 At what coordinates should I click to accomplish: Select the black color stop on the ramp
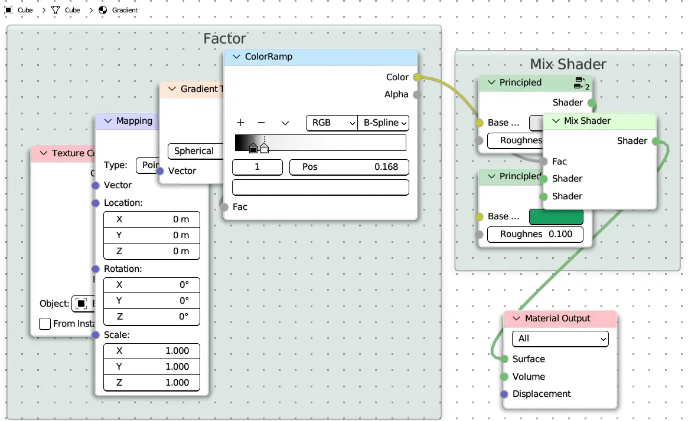coord(253,148)
